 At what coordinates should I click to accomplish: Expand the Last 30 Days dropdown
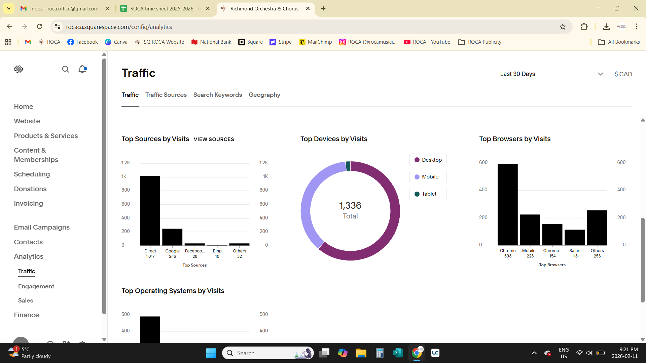click(x=552, y=74)
